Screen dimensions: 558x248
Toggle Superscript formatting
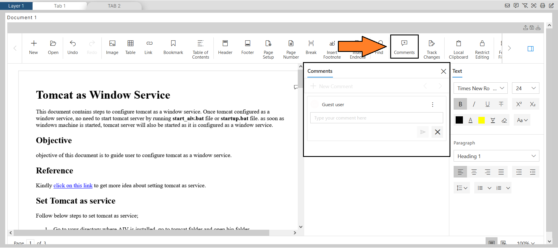(x=519, y=104)
